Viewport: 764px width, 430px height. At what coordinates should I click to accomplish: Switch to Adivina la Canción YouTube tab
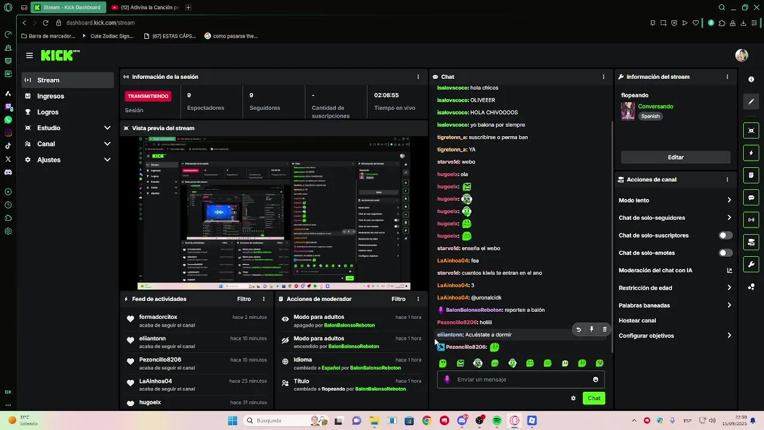(145, 8)
